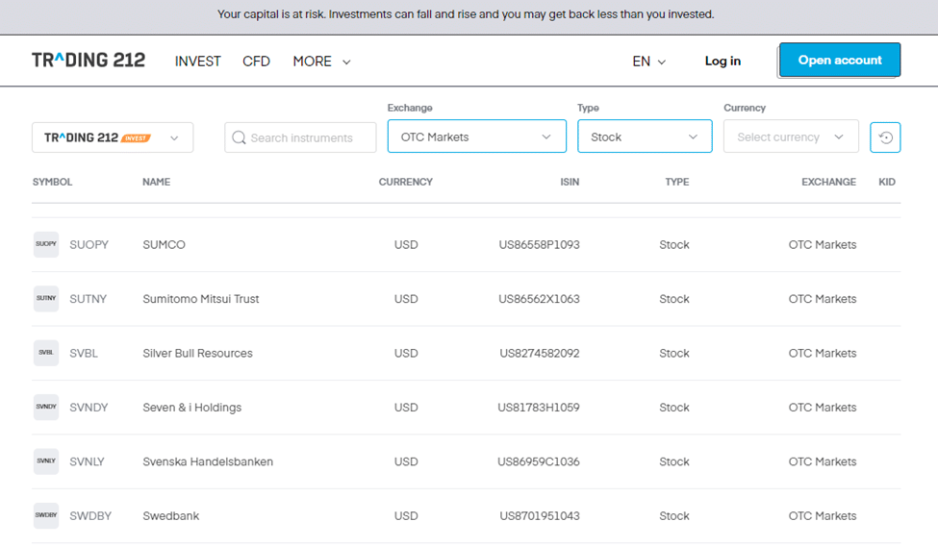Select the Swedbank name cell

coord(171,516)
